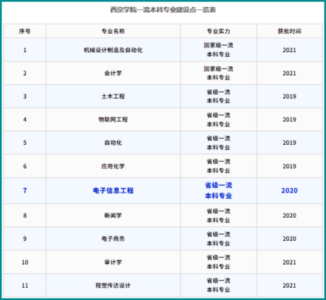
Task: Click year 2019 in the 物联网工程 row
Action: point(289,119)
